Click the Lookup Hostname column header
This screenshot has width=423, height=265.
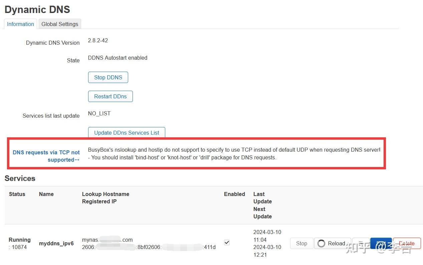pyautogui.click(x=105, y=194)
